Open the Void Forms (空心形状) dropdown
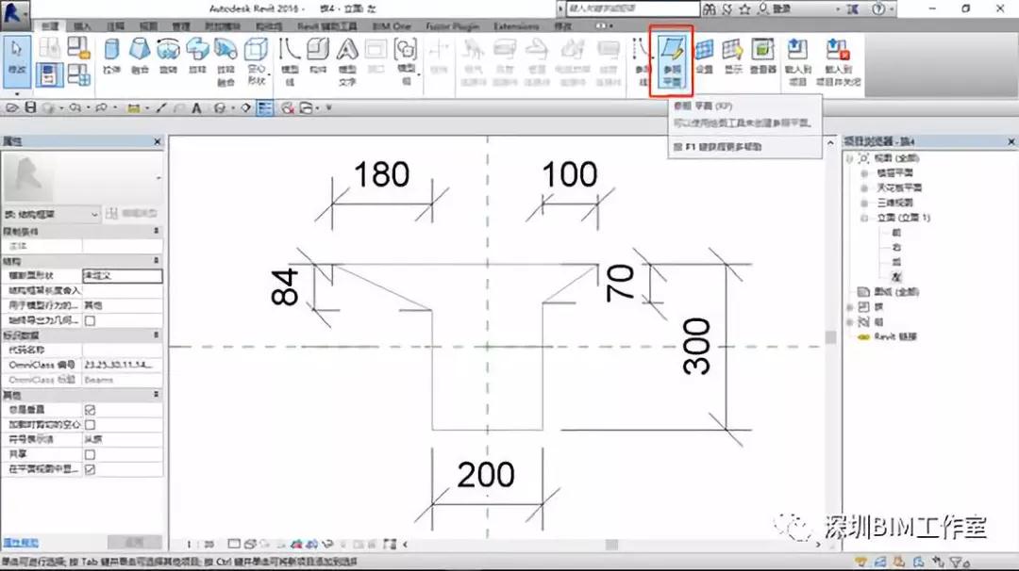The height and width of the screenshot is (571, 1019). pyautogui.click(x=256, y=62)
